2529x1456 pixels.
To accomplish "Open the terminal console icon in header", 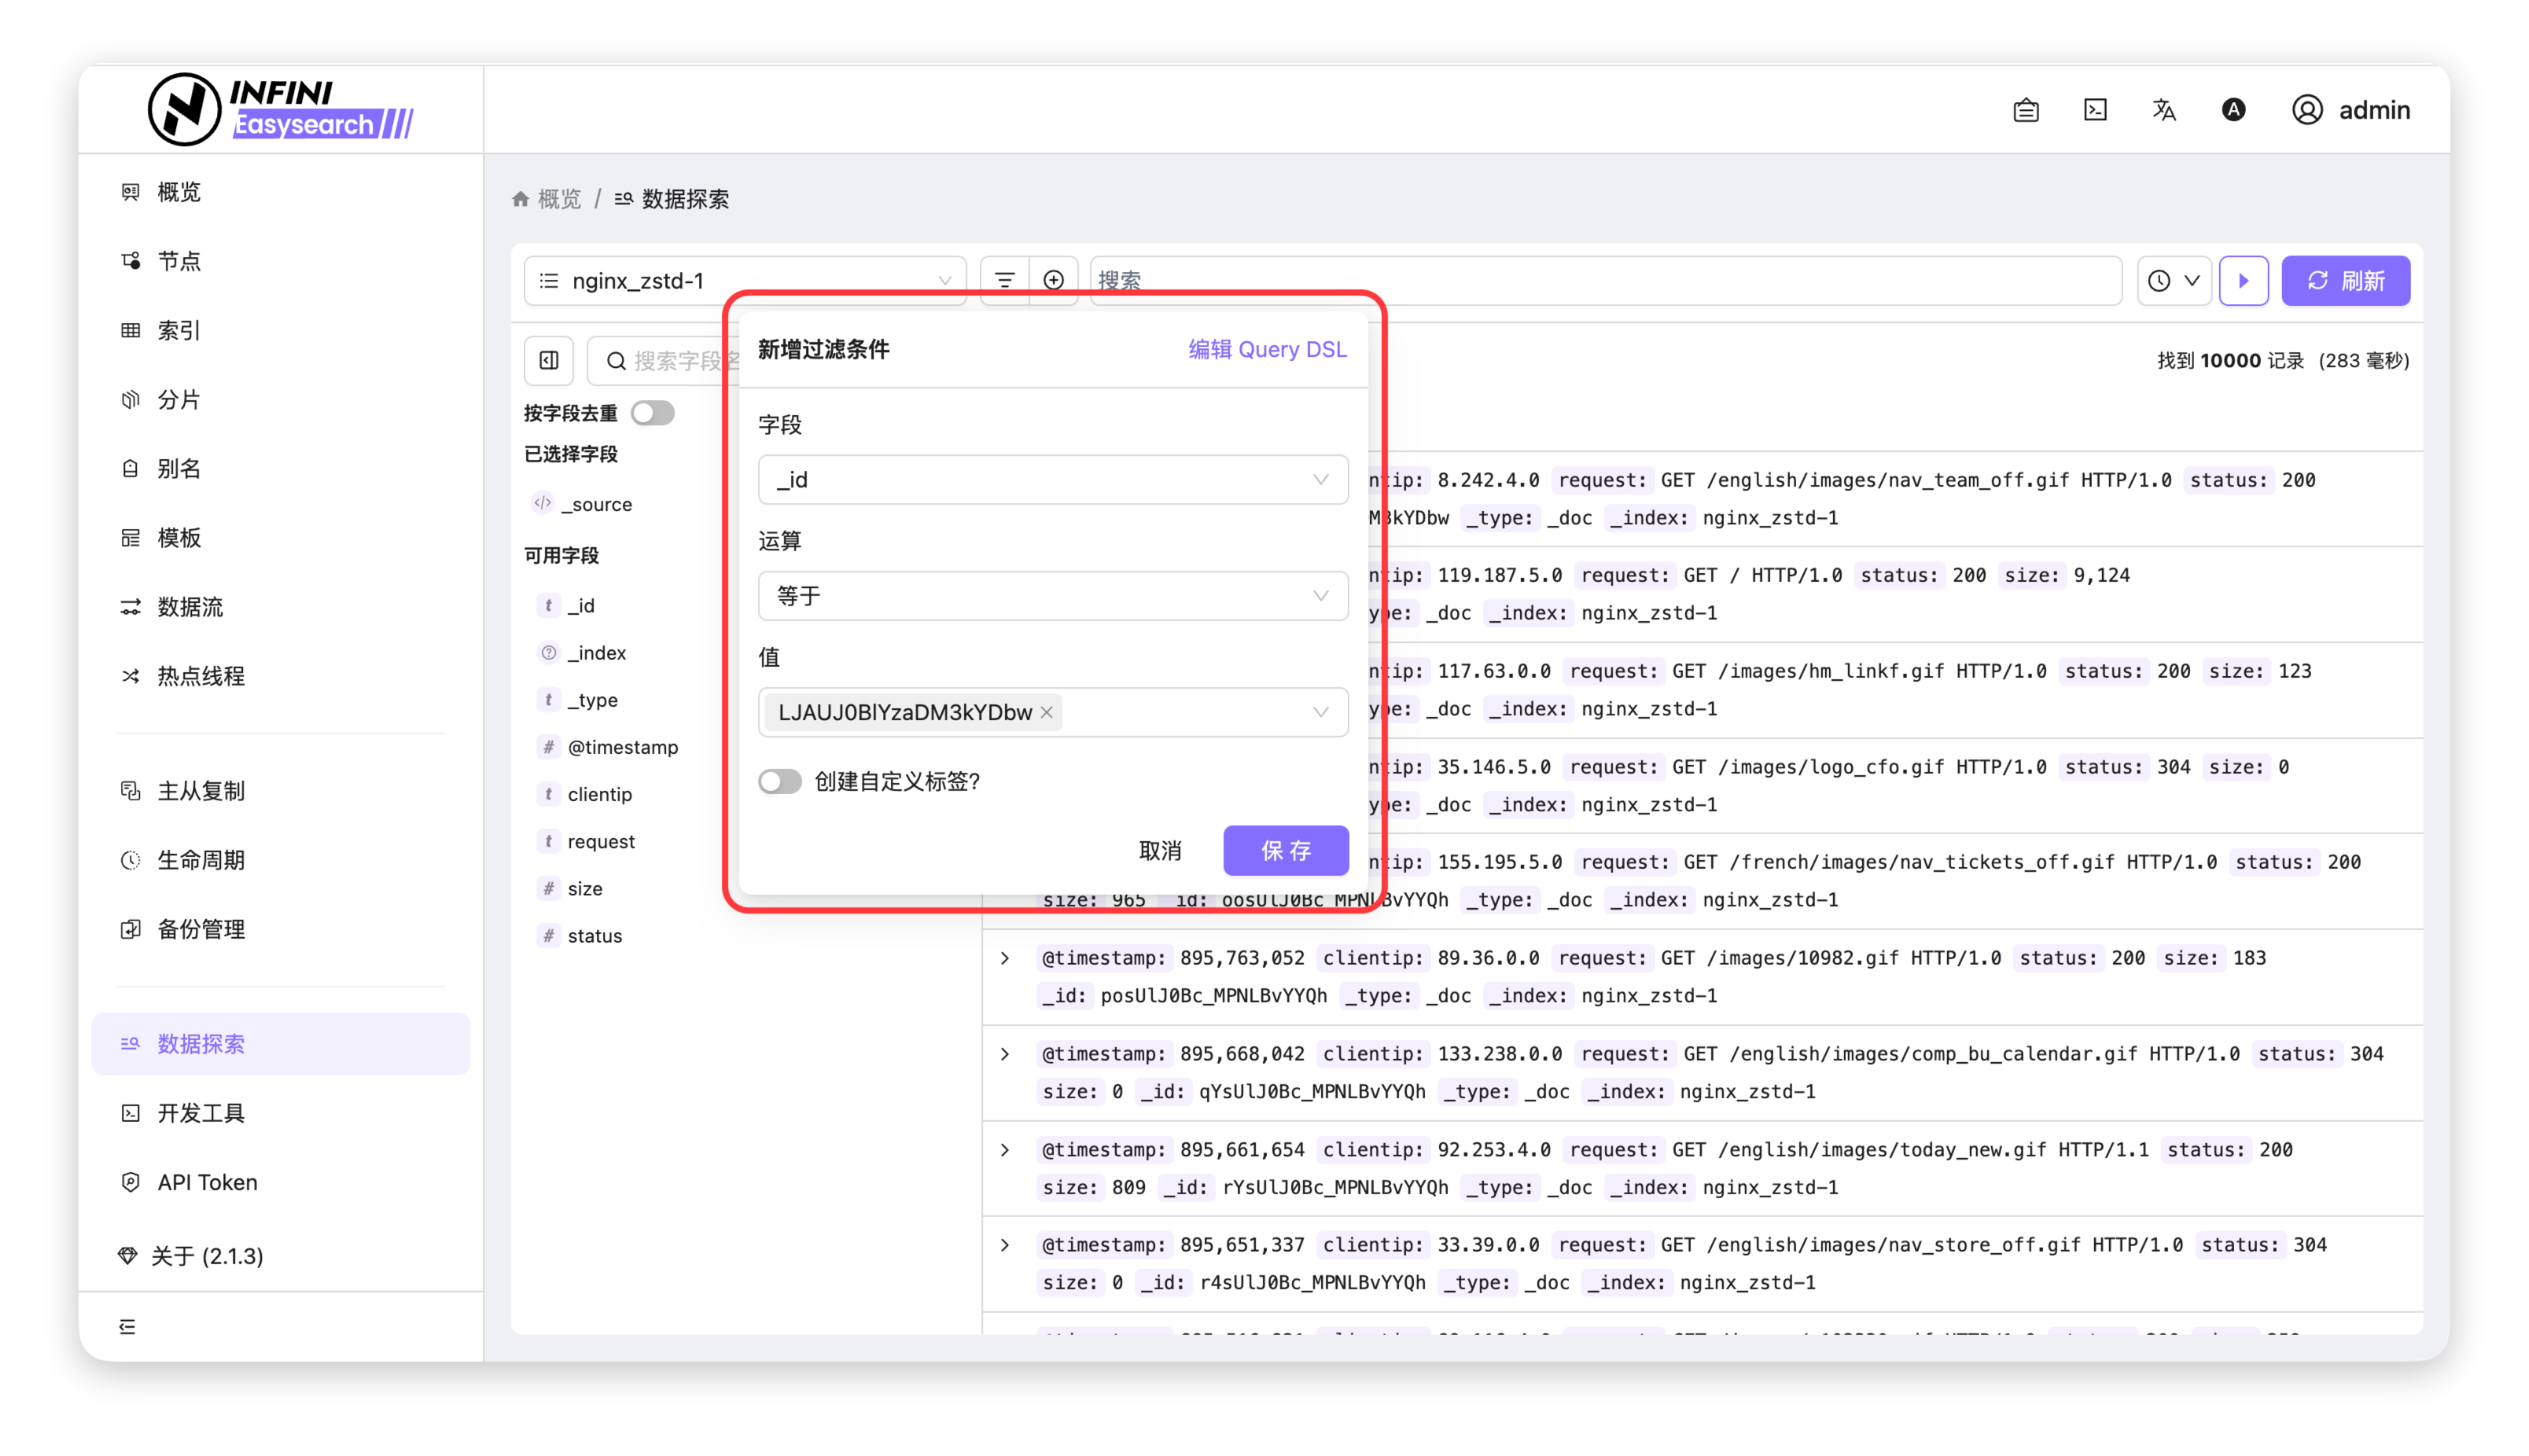I will 2095,110.
